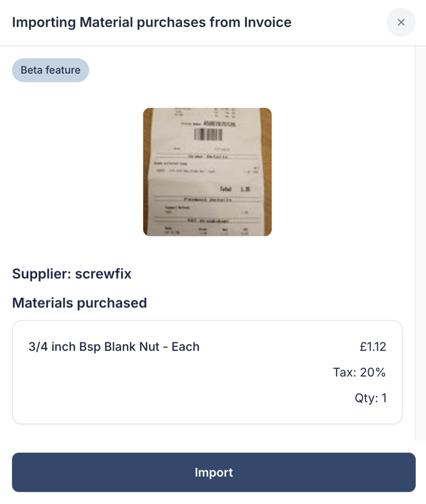Click the Materials purchased heading
This screenshot has width=426, height=504.
click(x=79, y=303)
